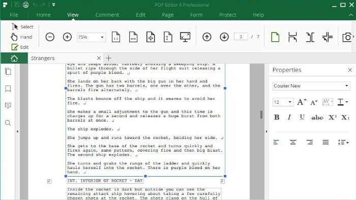Image resolution: width=356 pixels, height=200 pixels.
Task: Toggle Bold formatting
Action: (x=277, y=117)
